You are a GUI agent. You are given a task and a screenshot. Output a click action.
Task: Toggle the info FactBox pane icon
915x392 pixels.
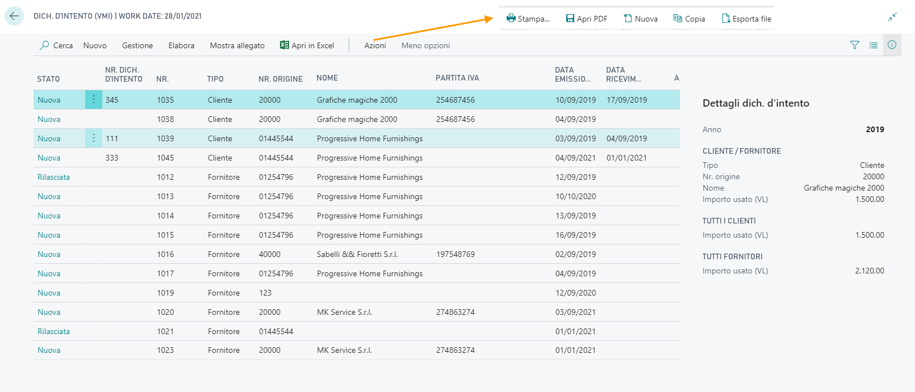892,45
